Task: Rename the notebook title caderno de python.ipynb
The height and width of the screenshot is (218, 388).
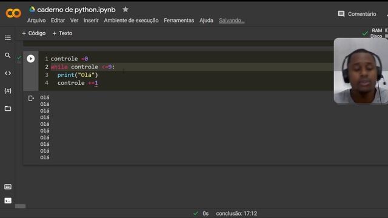Action: click(x=76, y=10)
